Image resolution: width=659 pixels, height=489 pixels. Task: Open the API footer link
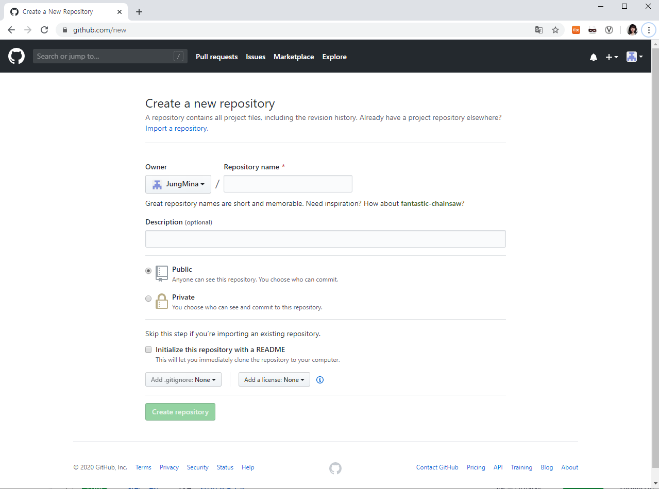(498, 467)
